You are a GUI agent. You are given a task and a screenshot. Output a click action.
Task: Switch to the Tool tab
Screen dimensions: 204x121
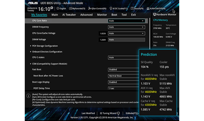click(124, 15)
